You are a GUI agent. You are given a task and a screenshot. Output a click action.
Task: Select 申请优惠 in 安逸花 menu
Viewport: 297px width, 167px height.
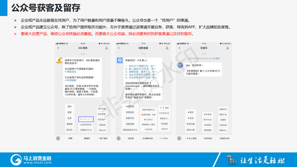tap(191, 124)
